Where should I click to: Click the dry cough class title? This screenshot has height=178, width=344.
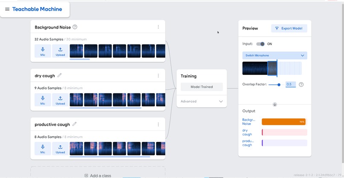coord(45,76)
